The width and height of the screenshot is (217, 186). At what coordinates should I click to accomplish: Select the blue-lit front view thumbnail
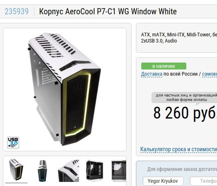coord(43,170)
